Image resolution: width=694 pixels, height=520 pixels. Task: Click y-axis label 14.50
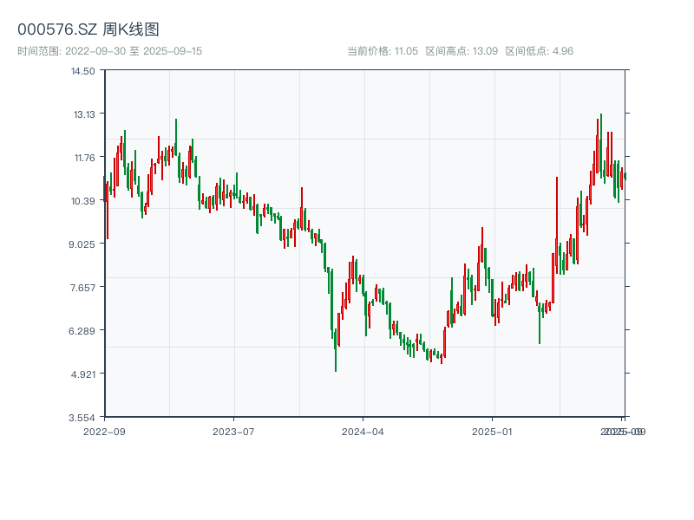point(83,71)
